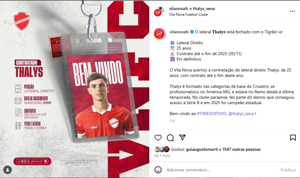Viewport: 300px width, 178px height.
Task: Open the three-dot more options menu
Action: click(292, 11)
